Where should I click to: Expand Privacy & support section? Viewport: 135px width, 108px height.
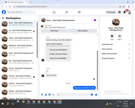pyautogui.click(x=116, y=58)
